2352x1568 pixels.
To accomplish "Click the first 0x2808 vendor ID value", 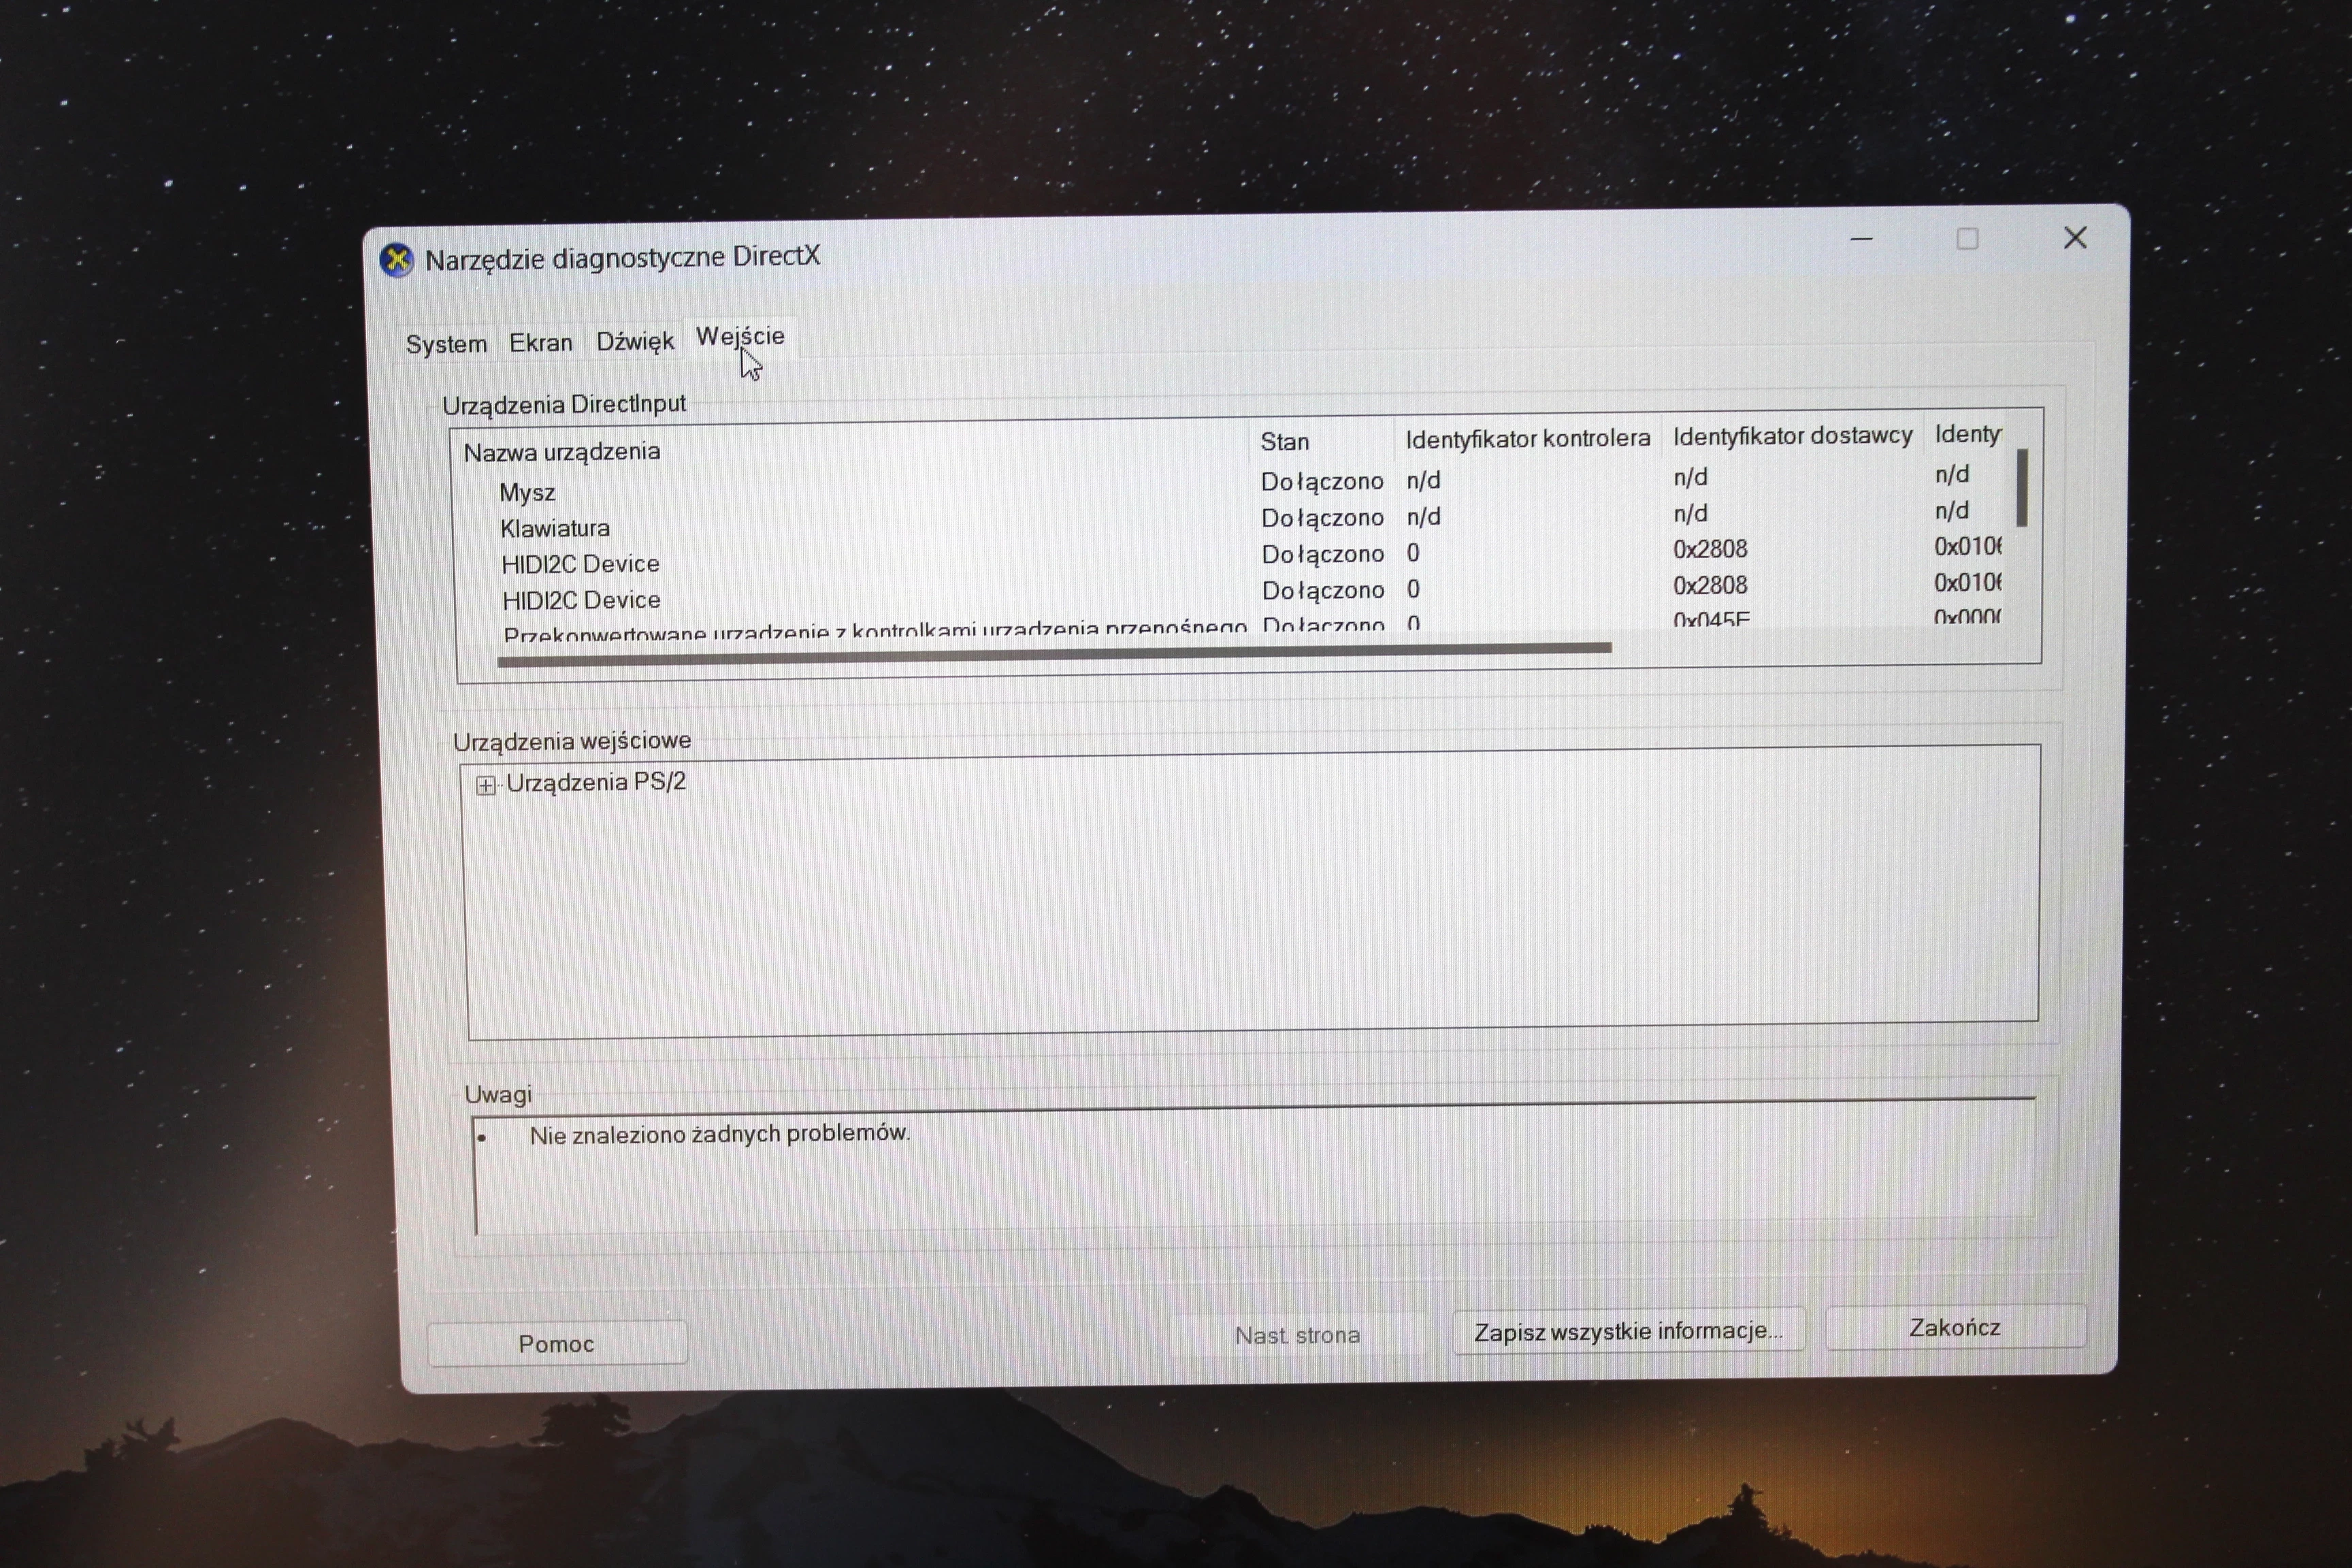I will (x=1710, y=549).
